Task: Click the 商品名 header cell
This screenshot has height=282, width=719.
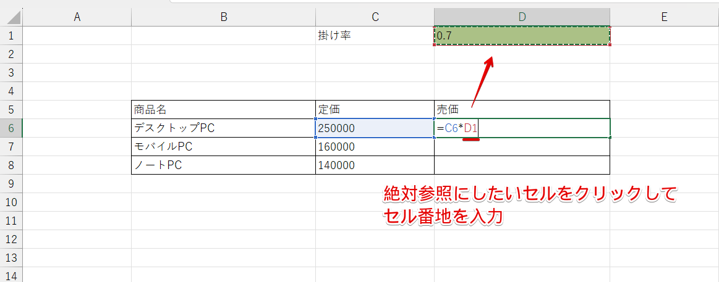Action: tap(223, 110)
